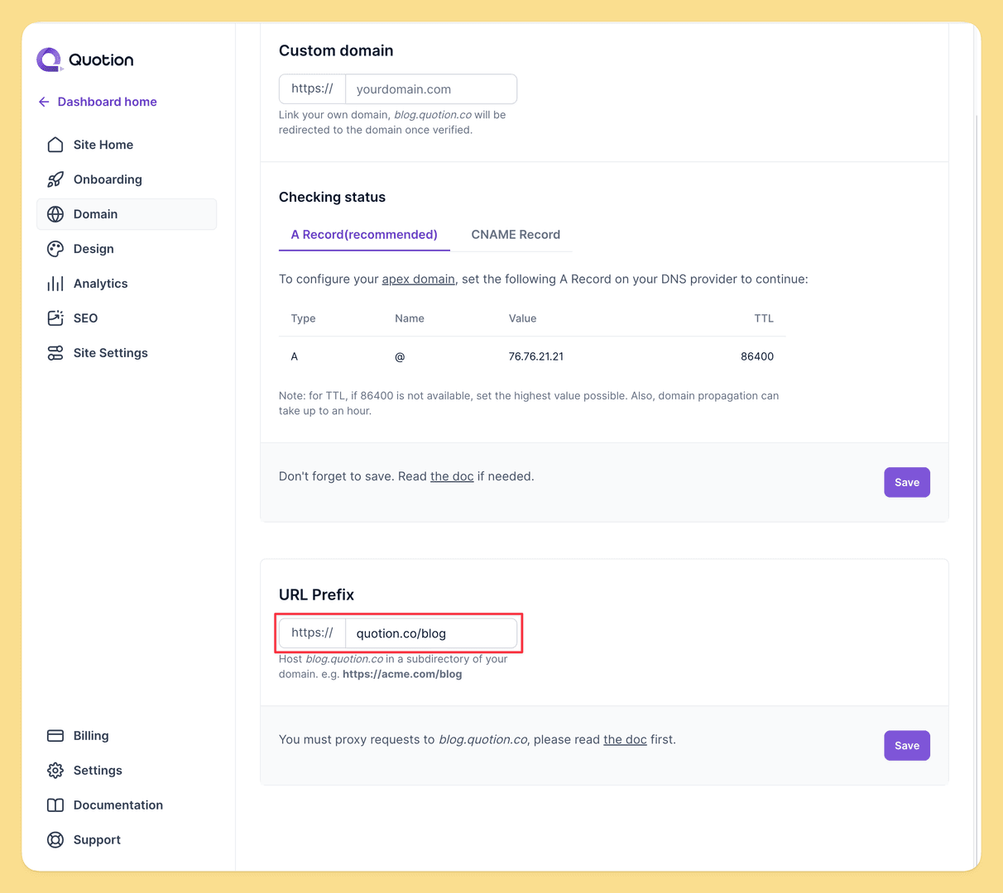The image size is (1003, 893).
Task: Go back to Dashboard home
Action: coord(97,102)
